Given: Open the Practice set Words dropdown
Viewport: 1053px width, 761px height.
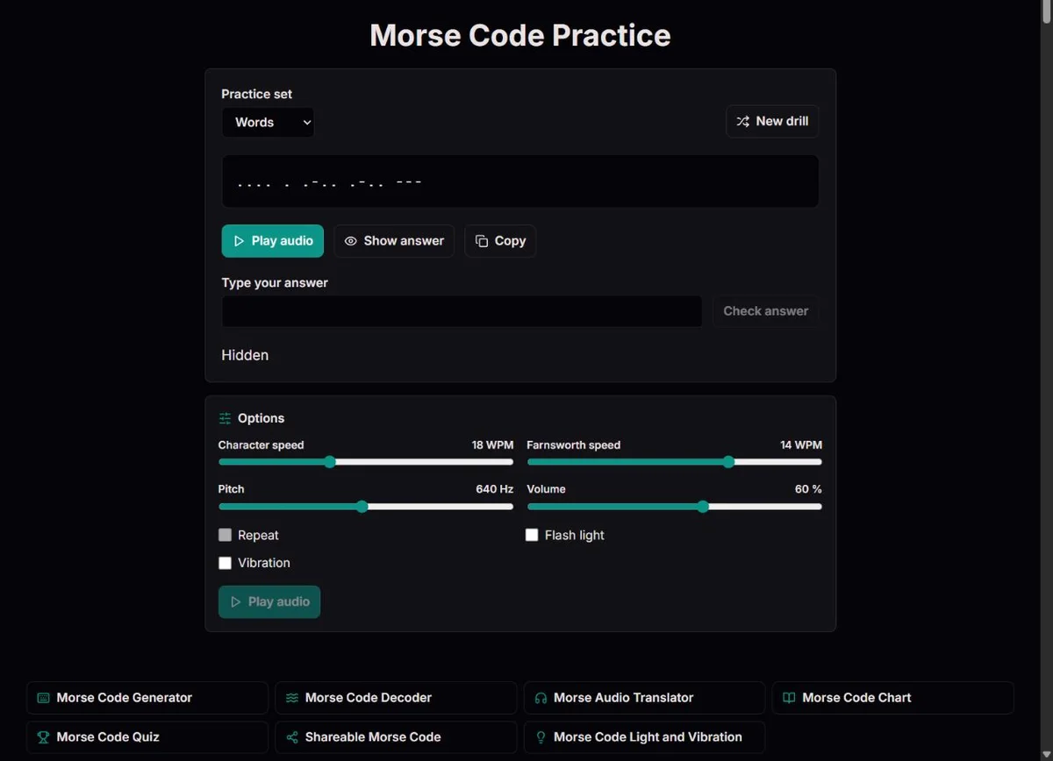Looking at the screenshot, I should (268, 123).
